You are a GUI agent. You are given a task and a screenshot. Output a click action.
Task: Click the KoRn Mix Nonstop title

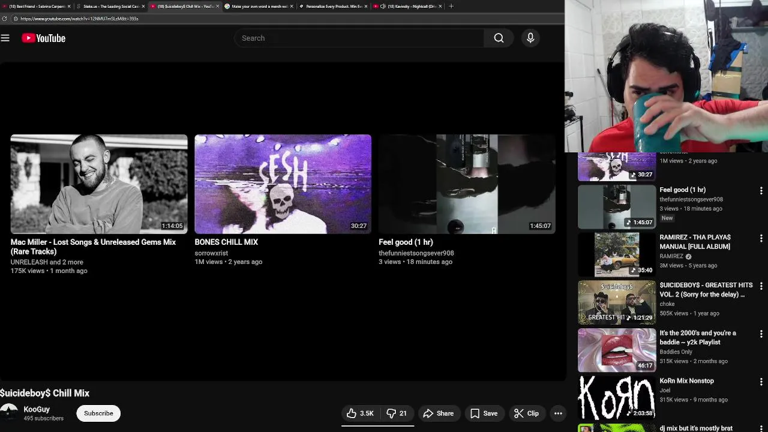click(x=686, y=381)
